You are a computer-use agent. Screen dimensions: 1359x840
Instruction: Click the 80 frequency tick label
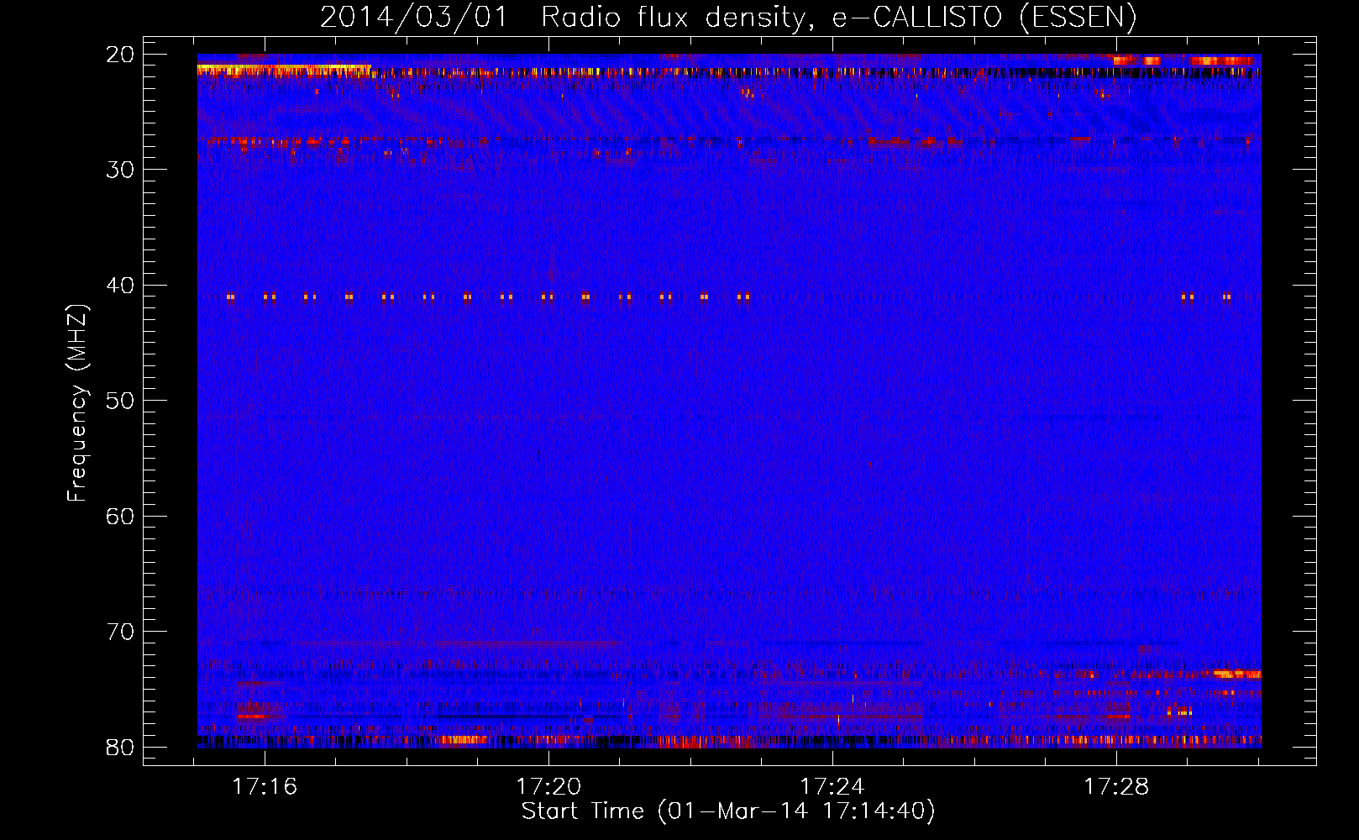[120, 748]
